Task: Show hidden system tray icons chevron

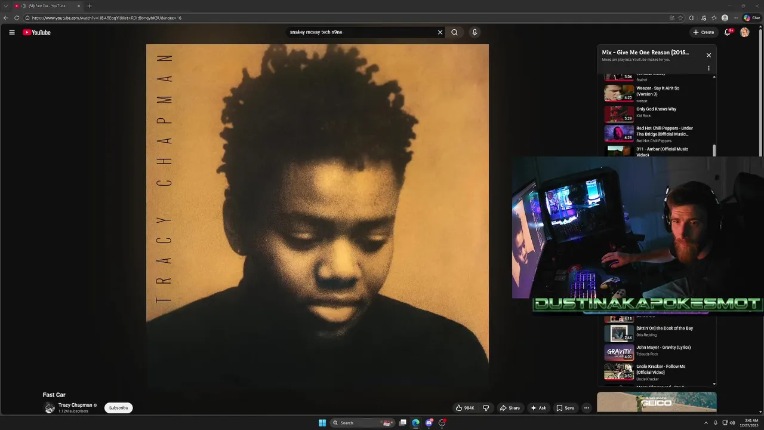Action: (x=706, y=423)
